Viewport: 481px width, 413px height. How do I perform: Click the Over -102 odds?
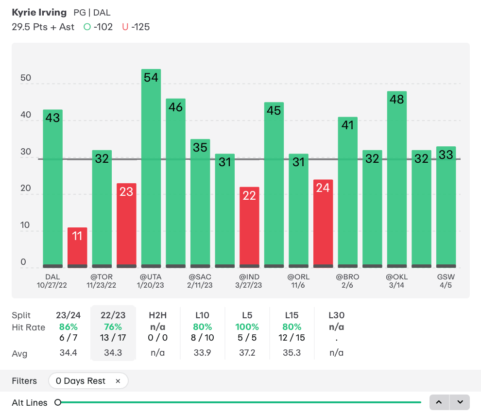(x=98, y=27)
